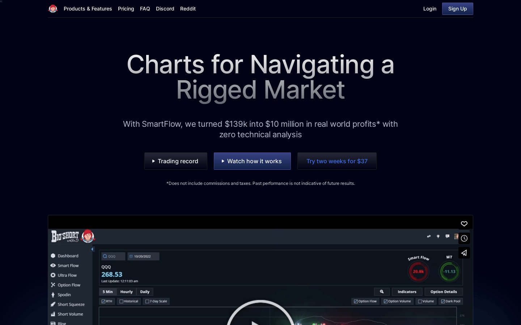Viewport: 521px width, 325px height.
Task: Open Option Details
Action: (444, 292)
